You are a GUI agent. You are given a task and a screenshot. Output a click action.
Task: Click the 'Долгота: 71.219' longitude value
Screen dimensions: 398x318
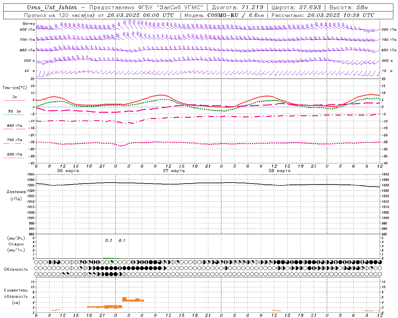click(238, 7)
